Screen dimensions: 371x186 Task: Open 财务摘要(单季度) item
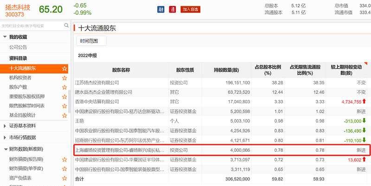point(26,168)
